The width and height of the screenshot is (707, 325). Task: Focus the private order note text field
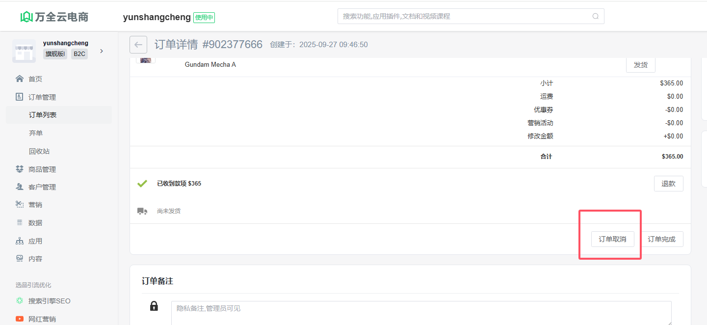(x=420, y=313)
